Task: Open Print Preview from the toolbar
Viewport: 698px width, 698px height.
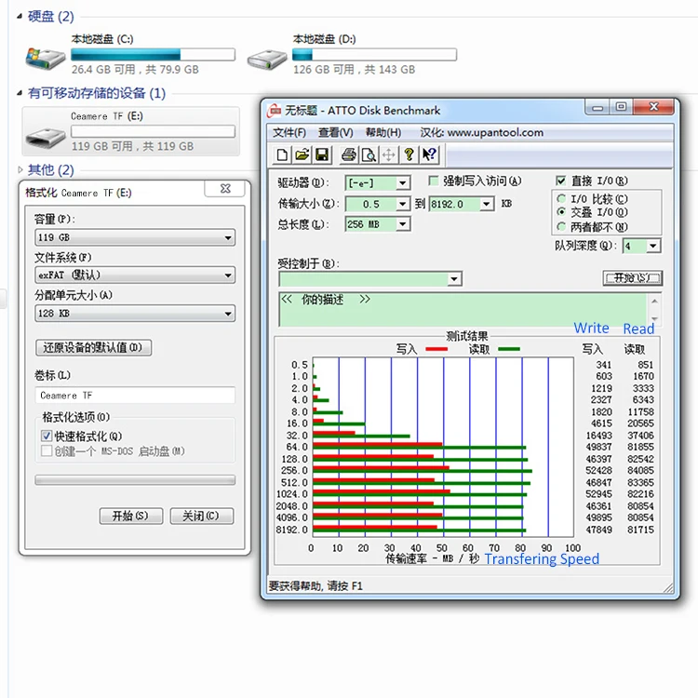Action: 369,154
